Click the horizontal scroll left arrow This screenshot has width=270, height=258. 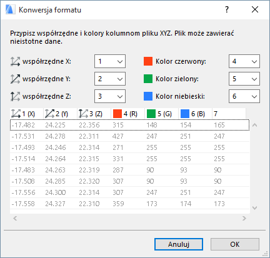15,218
